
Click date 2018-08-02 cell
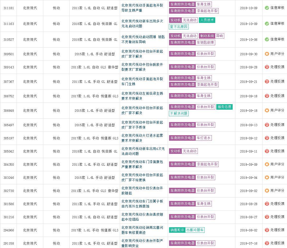point(248,230)
